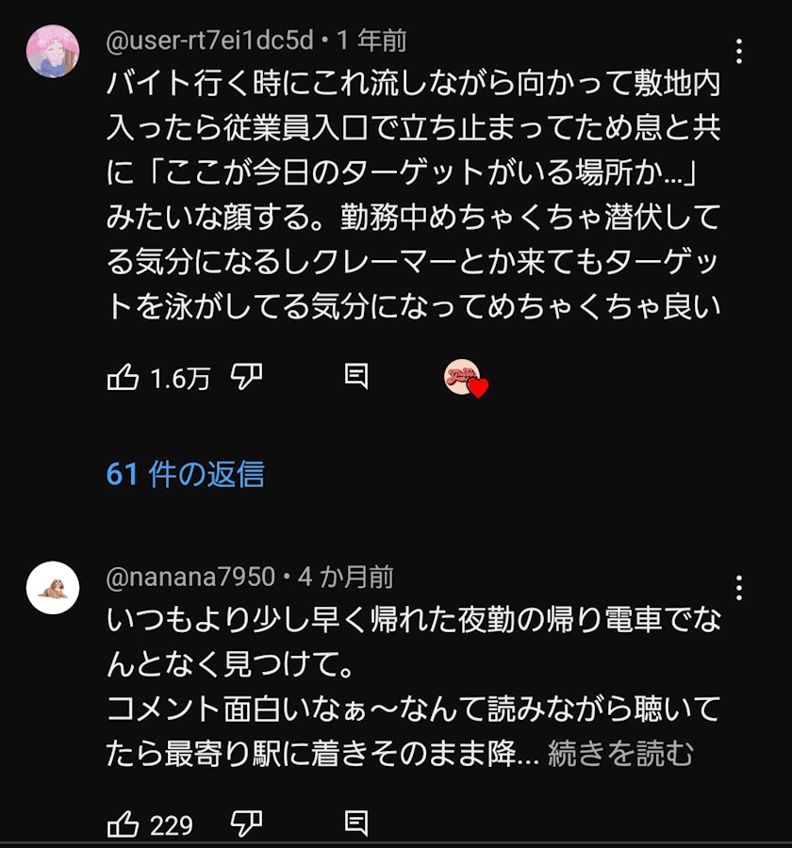This screenshot has width=792, height=848.
Task: Tap reply icon on the first comment
Action: pyautogui.click(x=355, y=378)
